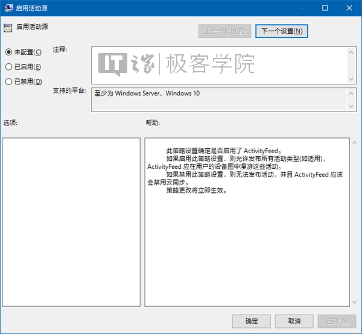Click the 帮助 pane scroll up arrow
This screenshot has height=334, width=362.
coord(354,143)
